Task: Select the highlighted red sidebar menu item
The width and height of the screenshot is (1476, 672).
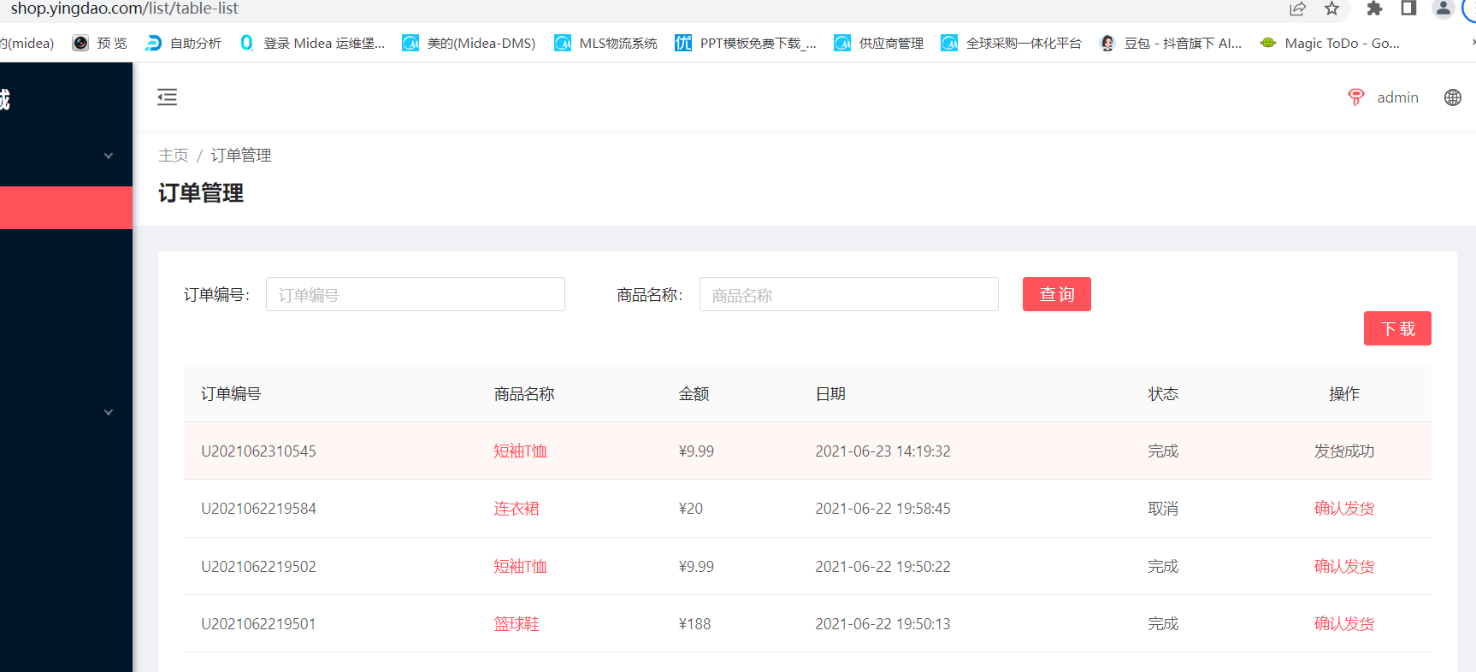Action: [x=66, y=208]
